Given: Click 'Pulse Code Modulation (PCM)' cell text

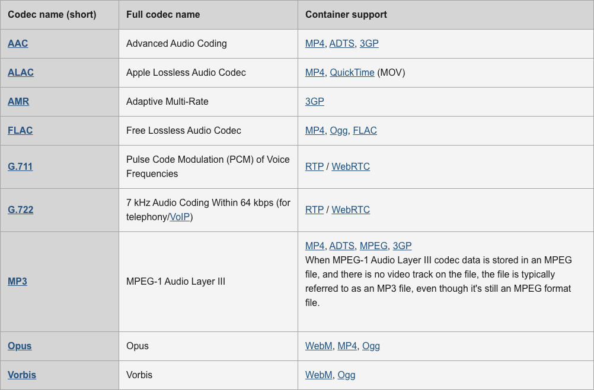Looking at the screenshot, I should coord(208,166).
